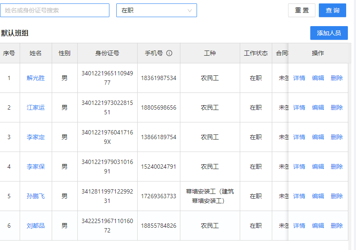Open employee name link 李家定
Image resolution: width=356 pixels, height=250 pixels.
pos(36,137)
